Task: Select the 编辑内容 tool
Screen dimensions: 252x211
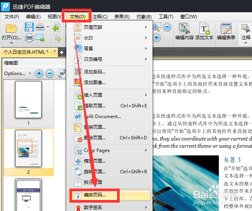Action: pyautogui.click(x=185, y=32)
